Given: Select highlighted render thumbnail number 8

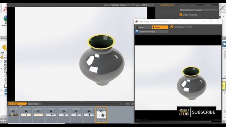Looking at the screenshot, I should tap(101, 115).
